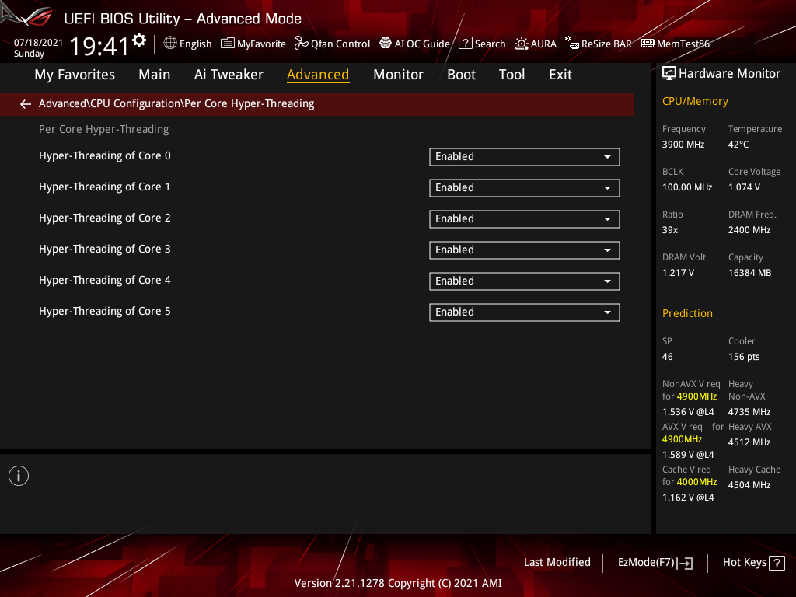Go back using the breadcrumb arrow
The height and width of the screenshot is (597, 796).
pos(25,103)
